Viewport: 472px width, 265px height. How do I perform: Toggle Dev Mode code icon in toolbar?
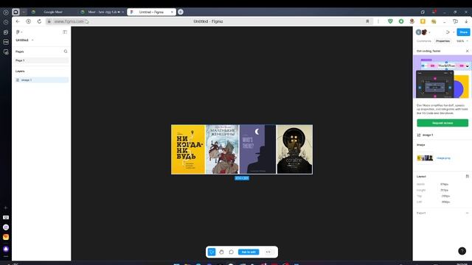(268, 252)
